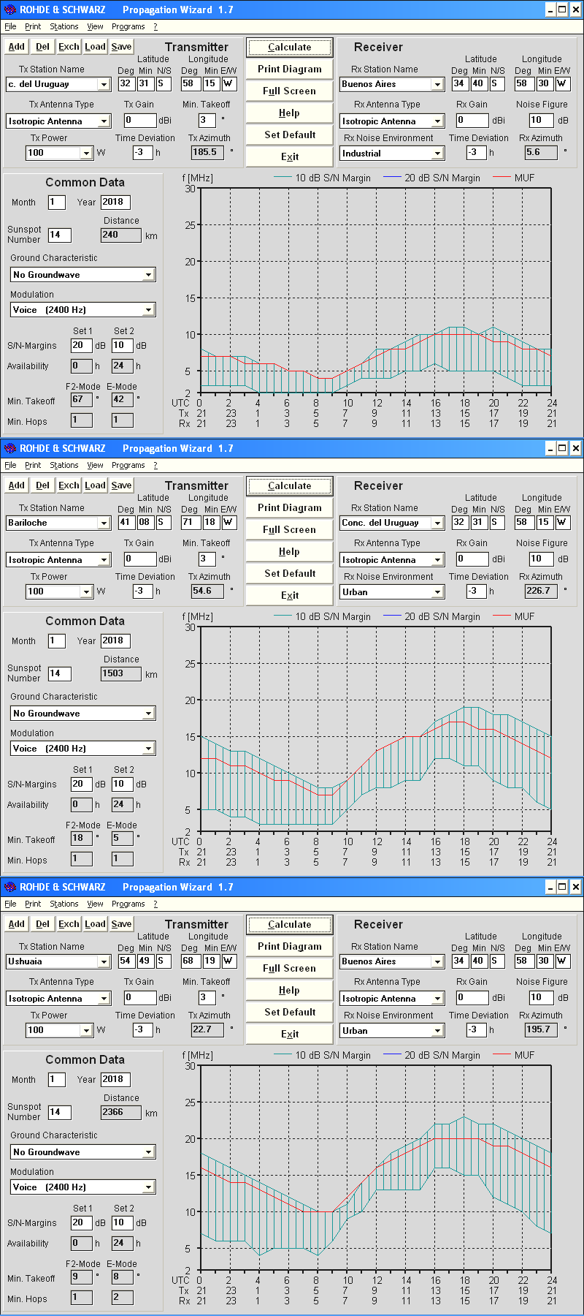Click Calculate in the c. del Uruguay transmitter window
584x1316 pixels.
[290, 48]
